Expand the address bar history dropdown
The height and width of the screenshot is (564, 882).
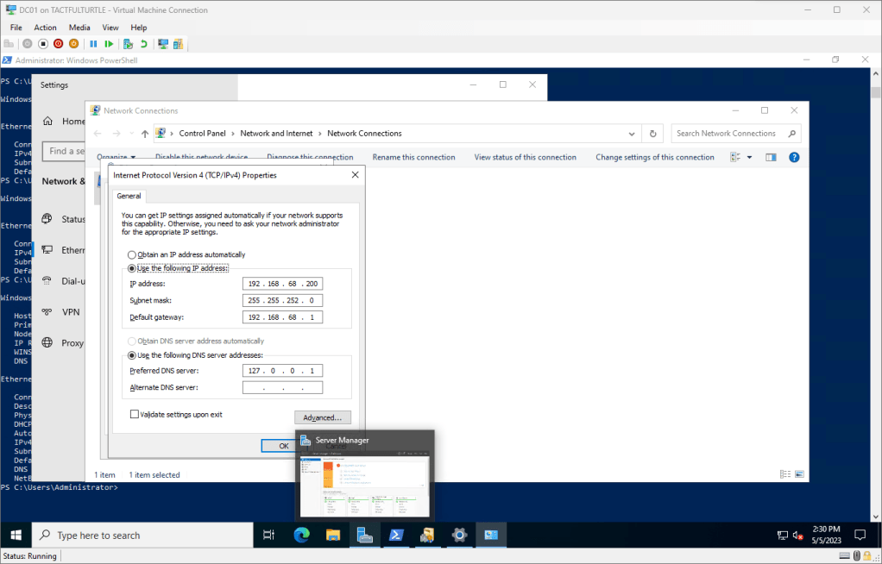[633, 134]
